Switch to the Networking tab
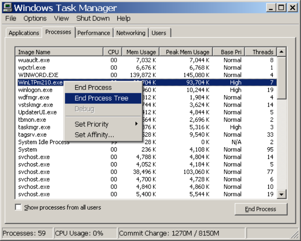Screen dimensions: 301x241 [130, 33]
